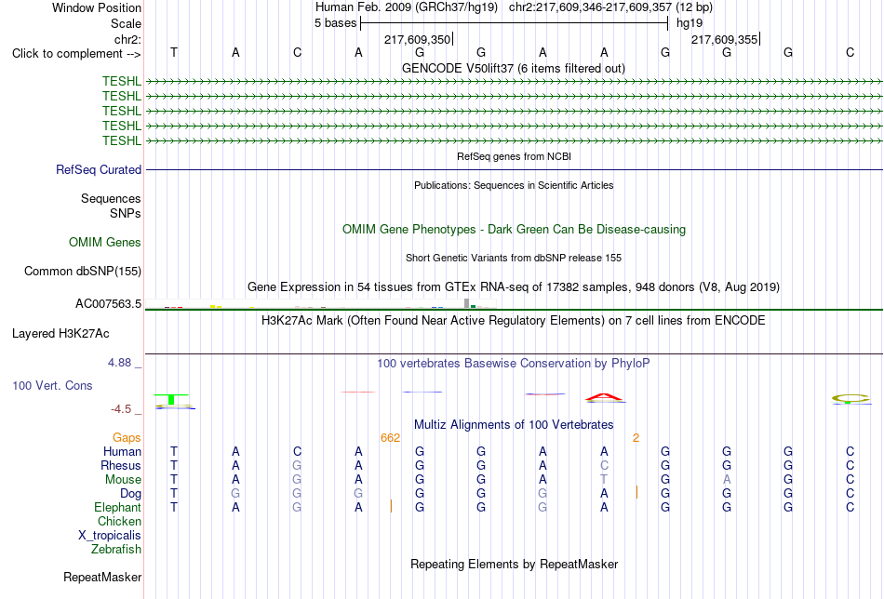This screenshot has height=599, width=884.
Task: Click the 'SNPs' track label
Action: coord(126,214)
